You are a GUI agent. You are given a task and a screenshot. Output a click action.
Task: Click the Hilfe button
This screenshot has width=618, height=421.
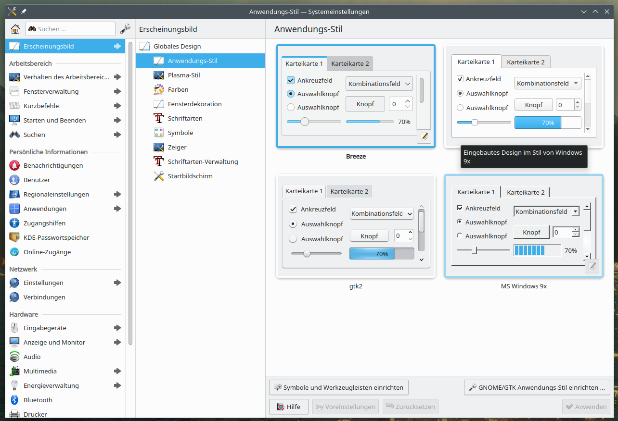288,407
